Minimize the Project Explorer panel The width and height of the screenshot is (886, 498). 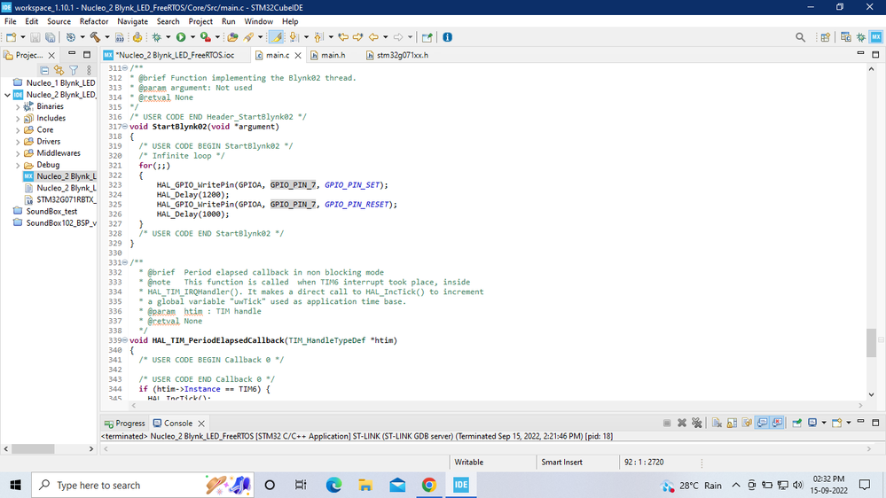(72, 54)
